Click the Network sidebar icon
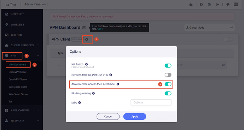244x130 pixels. point(6,121)
